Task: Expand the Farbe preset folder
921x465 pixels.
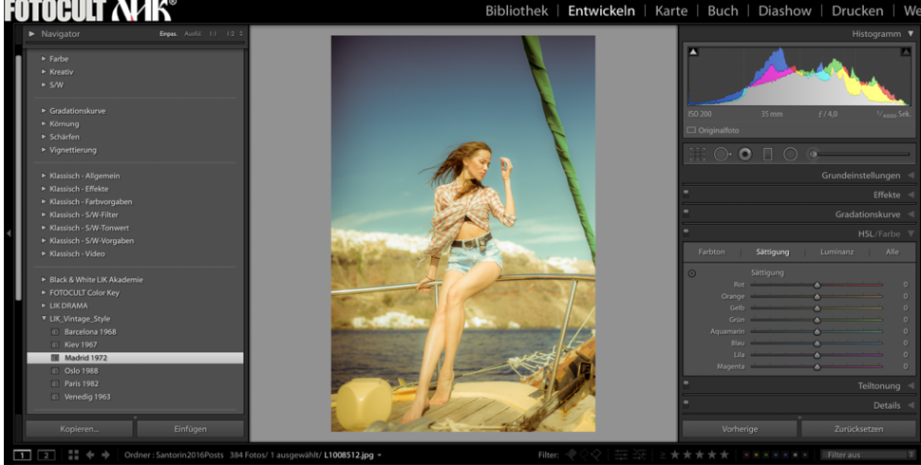Action: pyautogui.click(x=44, y=59)
